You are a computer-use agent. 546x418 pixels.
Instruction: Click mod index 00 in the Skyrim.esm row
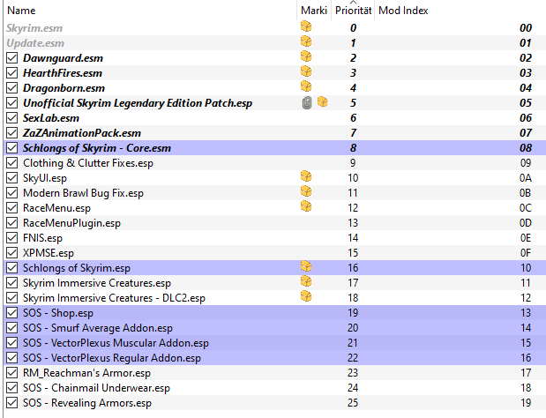(526, 28)
